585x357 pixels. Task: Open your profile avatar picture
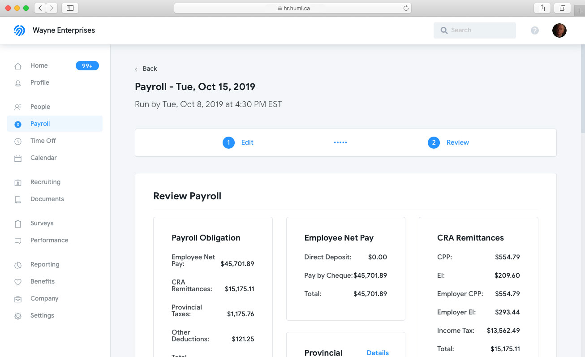point(559,30)
